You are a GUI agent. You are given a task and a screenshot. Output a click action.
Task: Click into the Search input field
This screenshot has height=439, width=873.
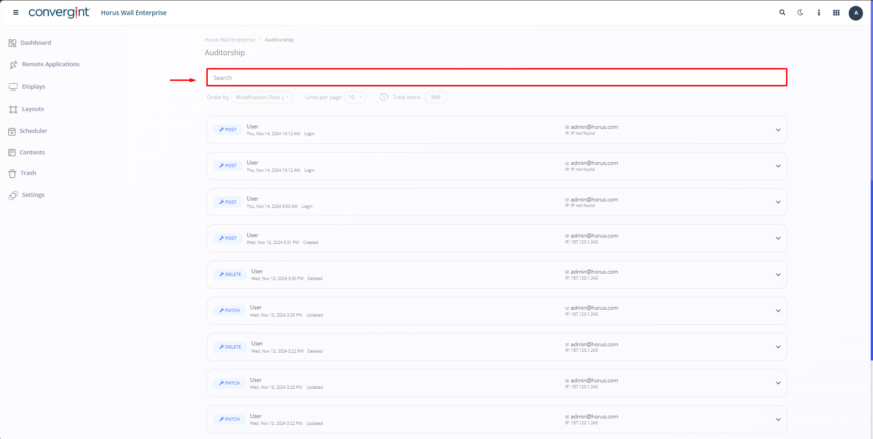496,78
